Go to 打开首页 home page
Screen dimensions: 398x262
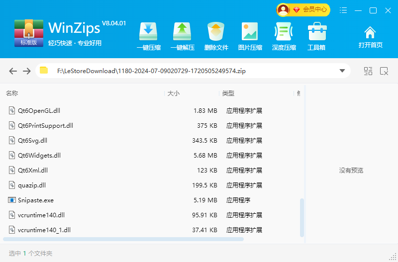(370, 37)
